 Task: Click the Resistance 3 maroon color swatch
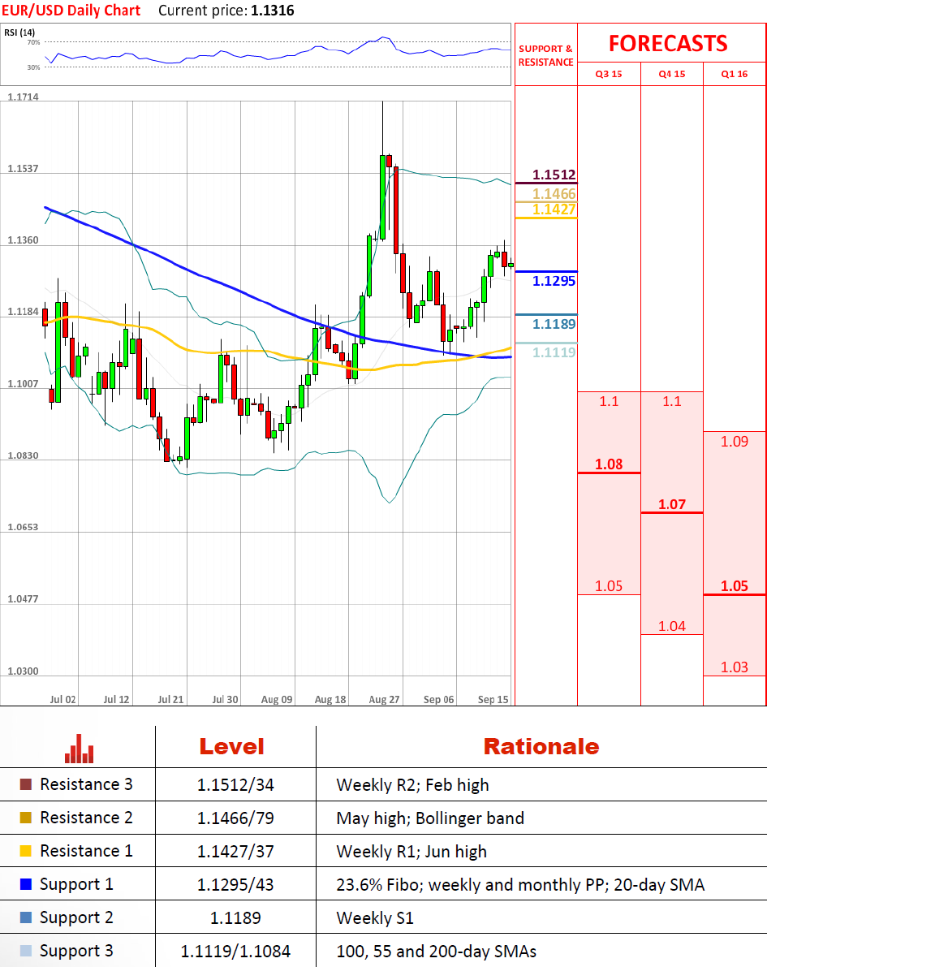click(x=26, y=784)
